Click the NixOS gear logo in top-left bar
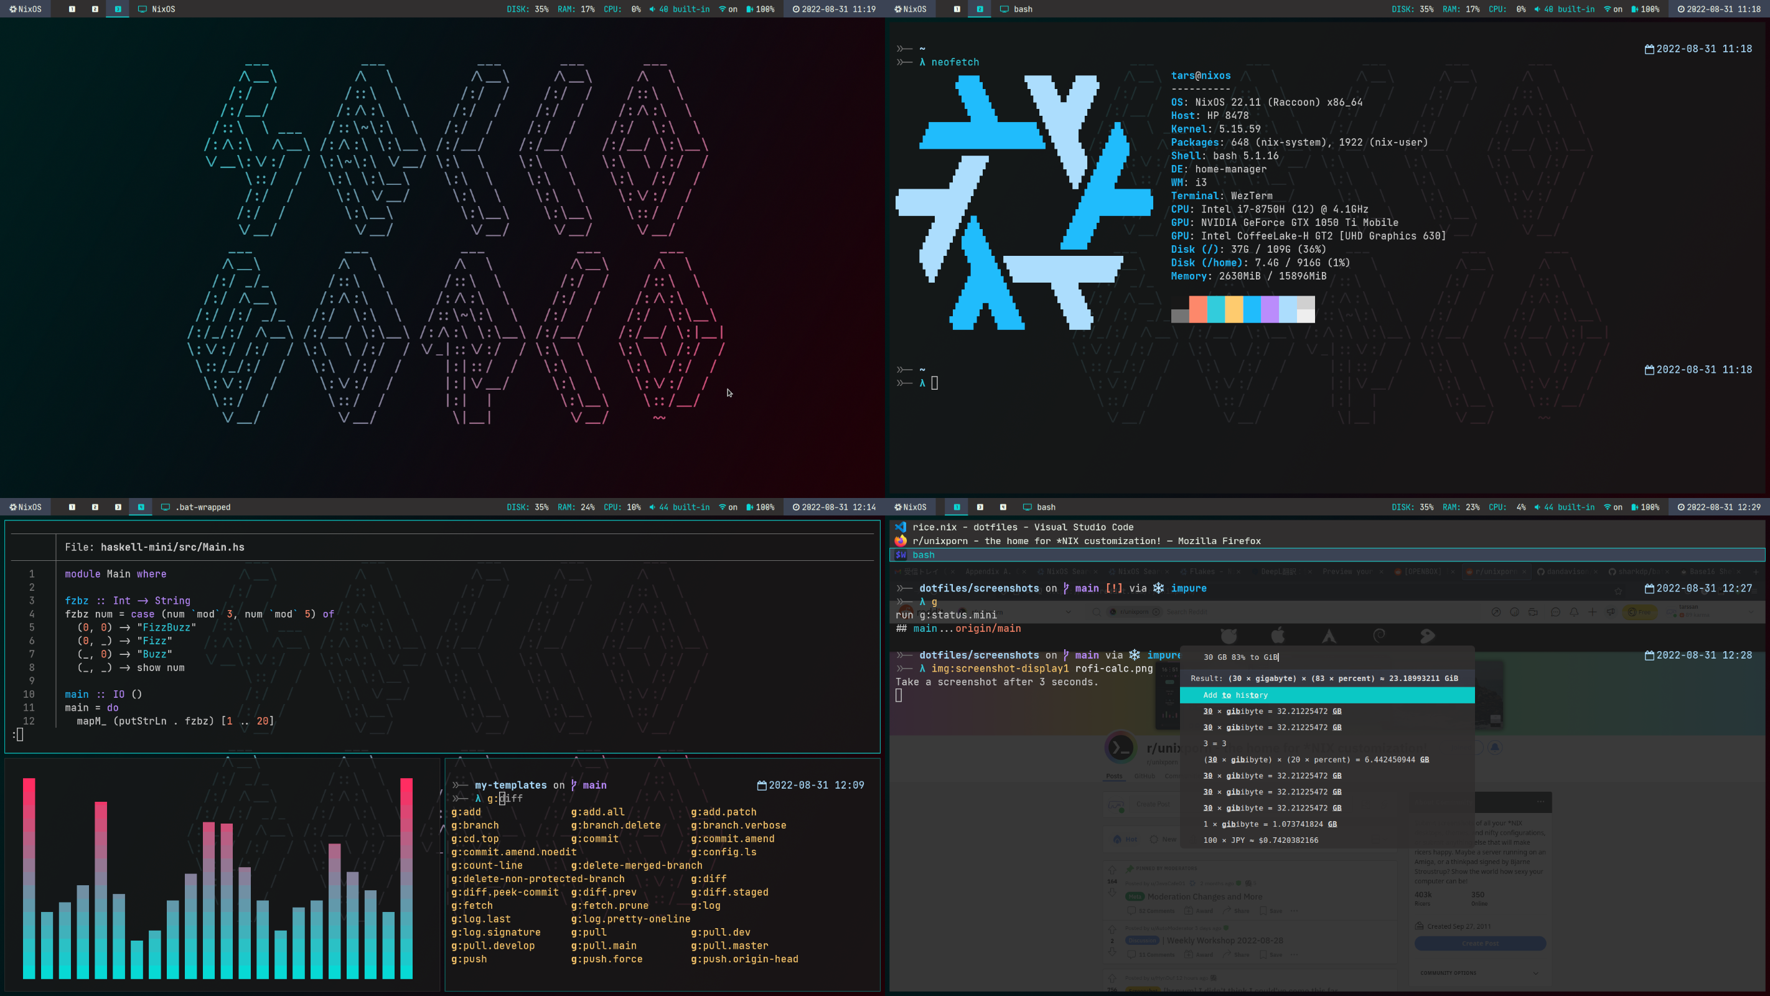This screenshot has height=996, width=1770. click(x=12, y=9)
